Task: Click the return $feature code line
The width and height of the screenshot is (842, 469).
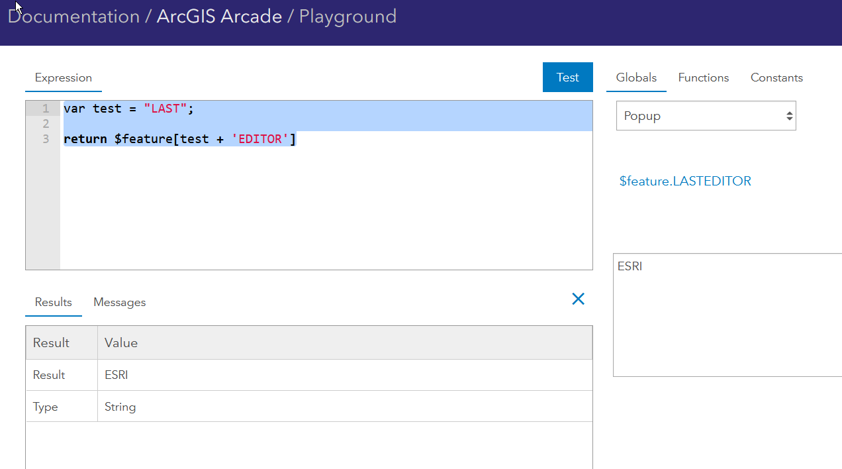Action: coord(179,139)
